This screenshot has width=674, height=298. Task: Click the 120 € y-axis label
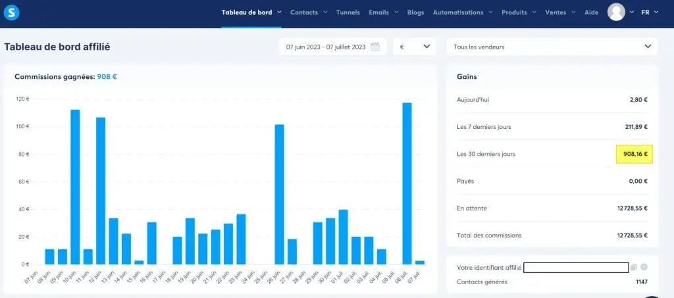pyautogui.click(x=22, y=99)
